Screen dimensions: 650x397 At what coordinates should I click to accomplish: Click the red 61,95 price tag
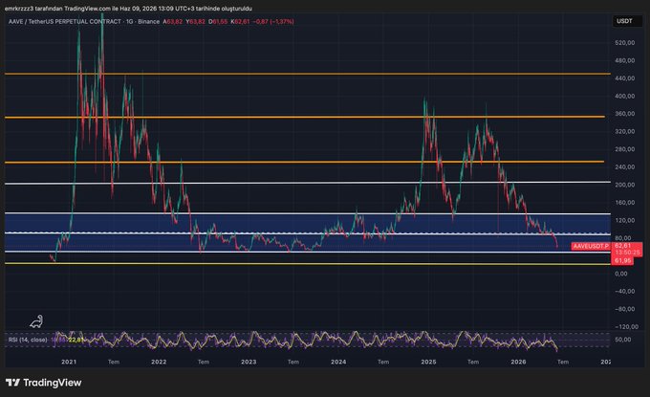622,260
